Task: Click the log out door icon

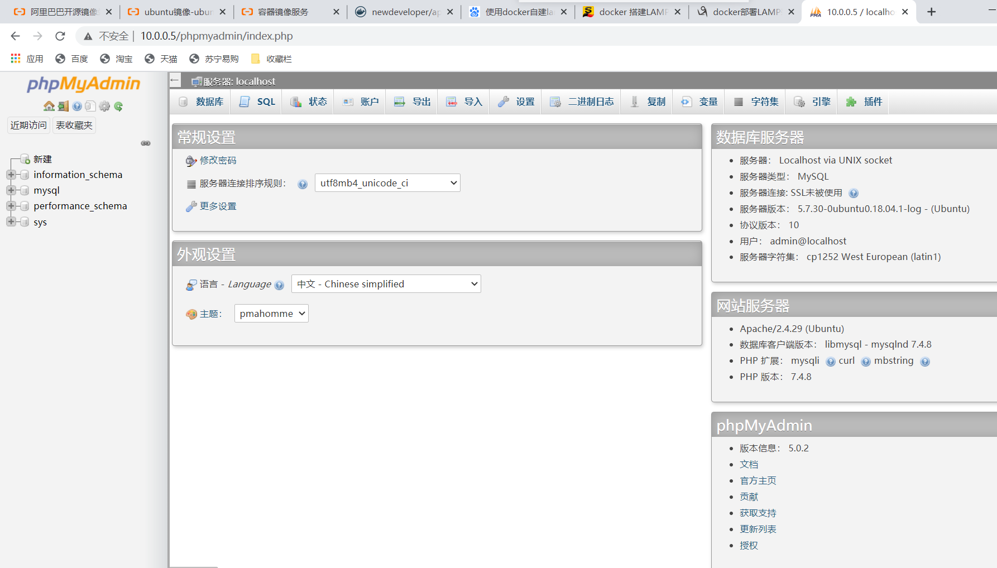Action: pos(63,106)
